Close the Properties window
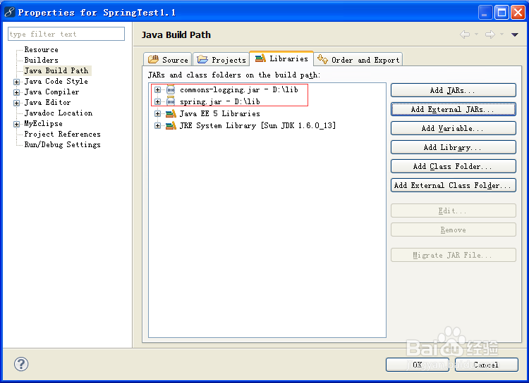Screen dimensions: 529x383 click(518, 13)
